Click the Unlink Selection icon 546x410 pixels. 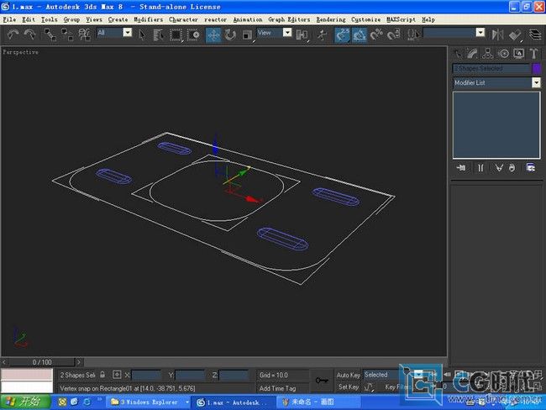[x=67, y=34]
